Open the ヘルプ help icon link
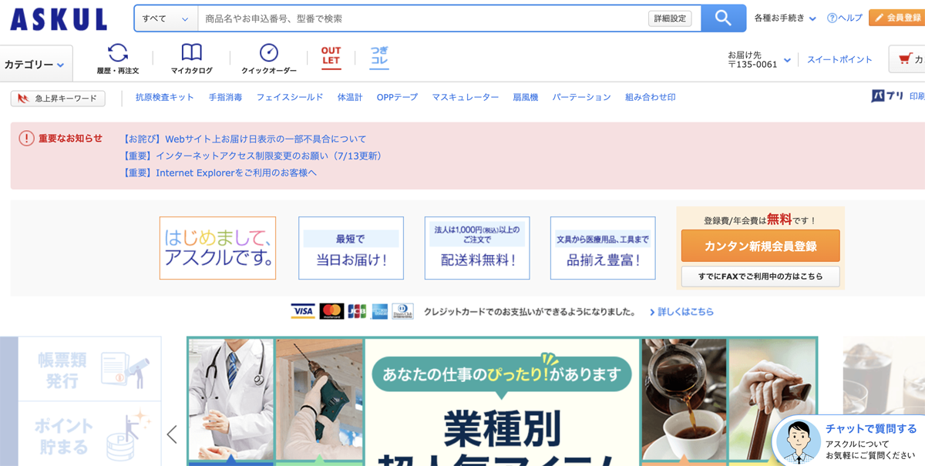This screenshot has height=466, width=925. click(844, 18)
